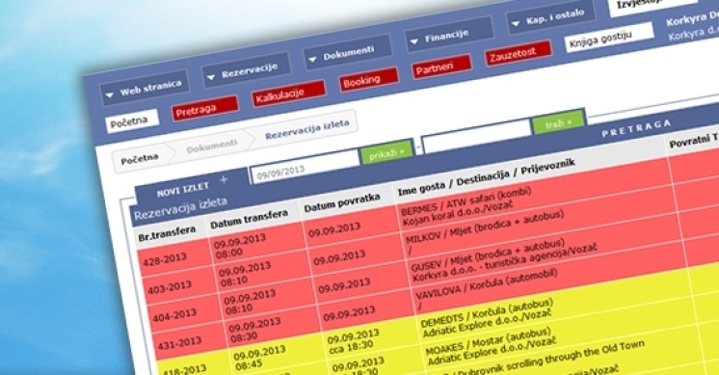Click Ime gosta / Destinacija / Prijevoznik header
Viewport: 719px width, 375px height.
[487, 177]
